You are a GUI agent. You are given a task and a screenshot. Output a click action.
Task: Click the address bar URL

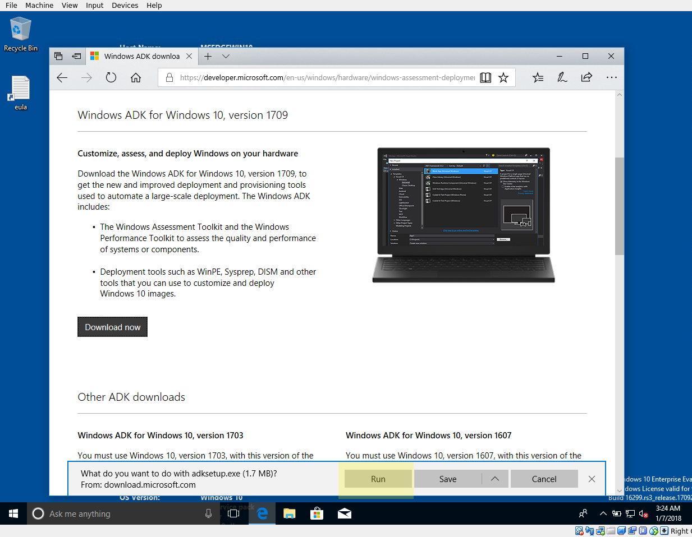[327, 78]
